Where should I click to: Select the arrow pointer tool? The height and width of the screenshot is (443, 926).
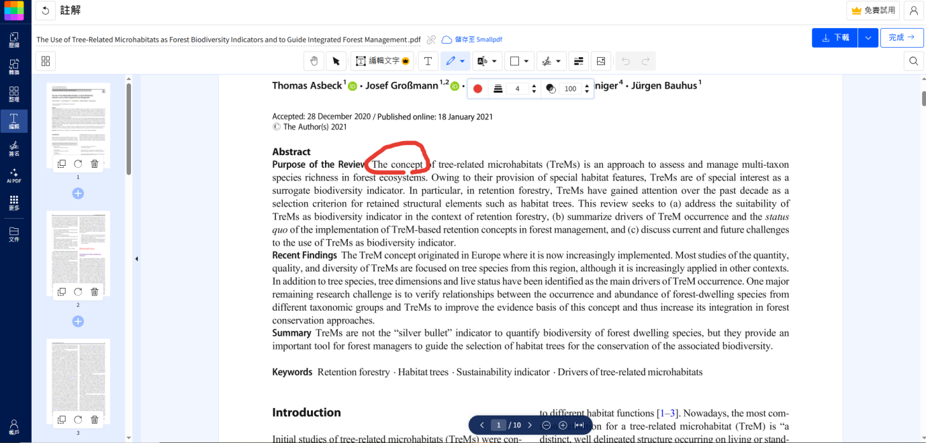click(x=336, y=61)
